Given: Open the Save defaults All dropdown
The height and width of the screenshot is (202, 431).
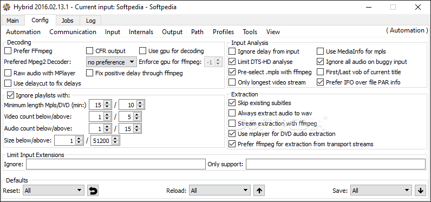Looking at the screenshot, I should (x=381, y=190).
